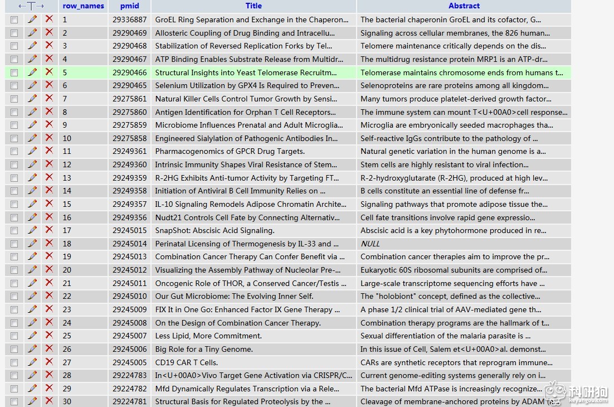Sort by Abstract column header
614x407 pixels.
(x=464, y=6)
